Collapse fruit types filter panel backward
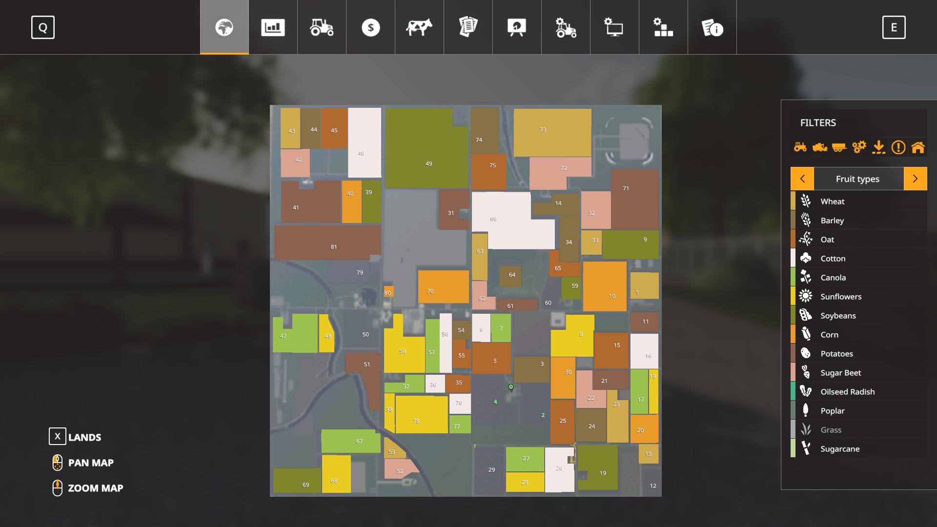The height and width of the screenshot is (527, 937). (x=802, y=178)
